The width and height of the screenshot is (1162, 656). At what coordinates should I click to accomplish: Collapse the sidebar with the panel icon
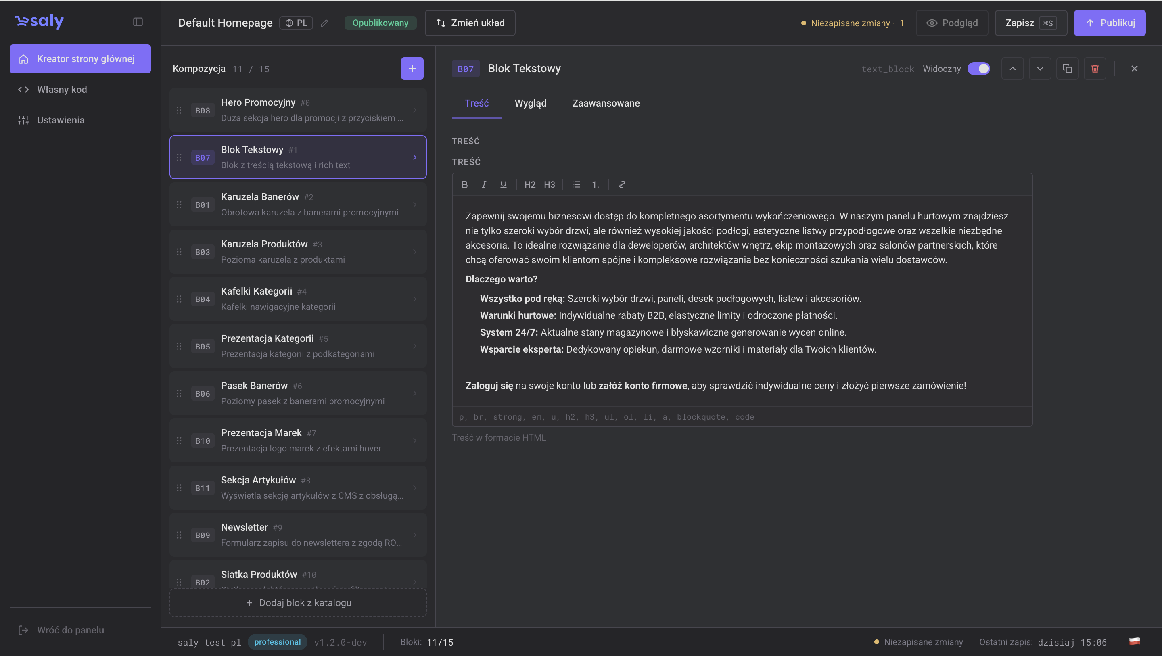(138, 22)
